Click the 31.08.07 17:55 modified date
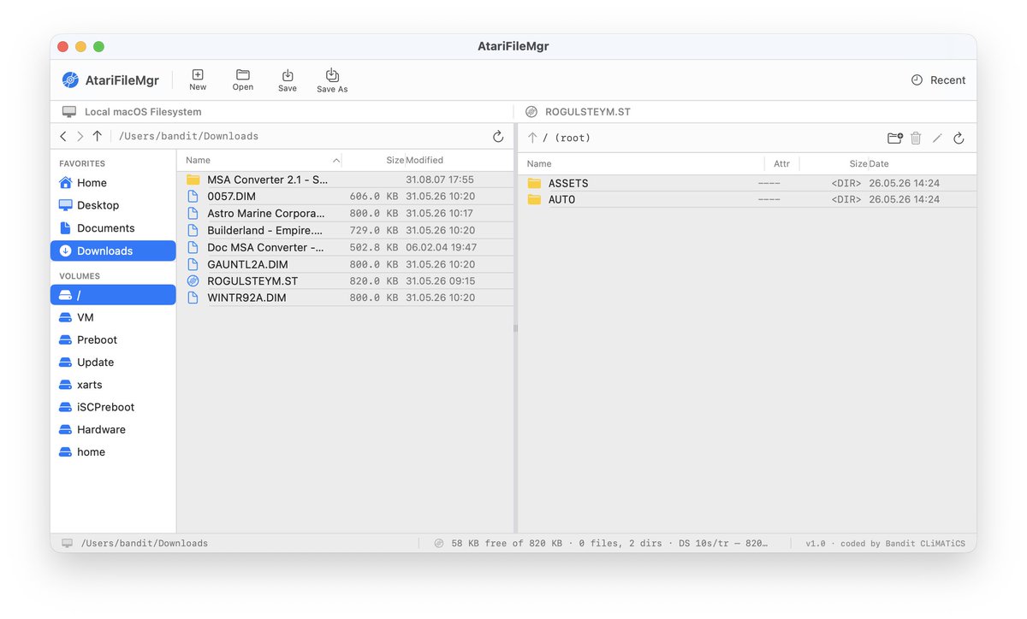This screenshot has width=1027, height=619. coord(440,180)
